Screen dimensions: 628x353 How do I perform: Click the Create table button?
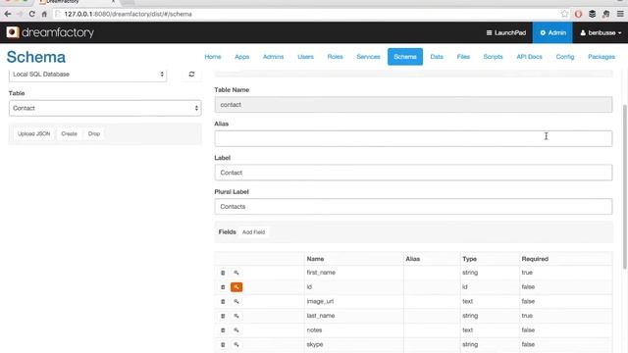click(69, 133)
